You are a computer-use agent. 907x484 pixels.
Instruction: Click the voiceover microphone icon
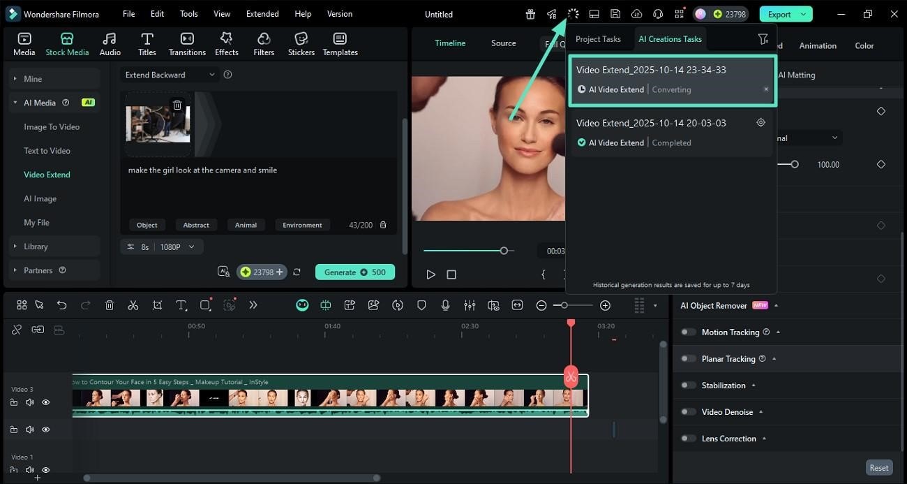coord(445,305)
